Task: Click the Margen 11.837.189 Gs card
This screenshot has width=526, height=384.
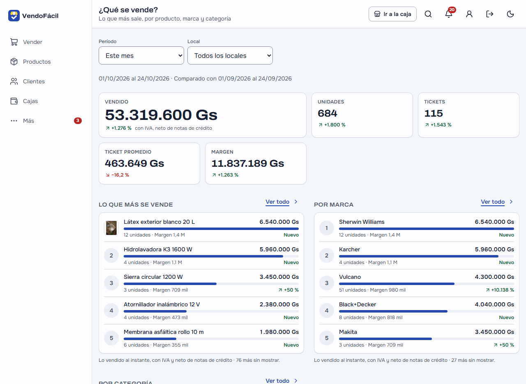Action: tap(256, 163)
